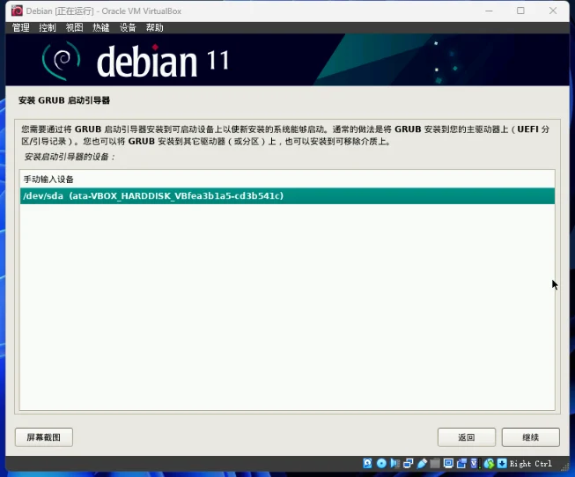Viewport: 575px width, 477px height.
Task: Open the 设备 menu
Action: point(128,27)
